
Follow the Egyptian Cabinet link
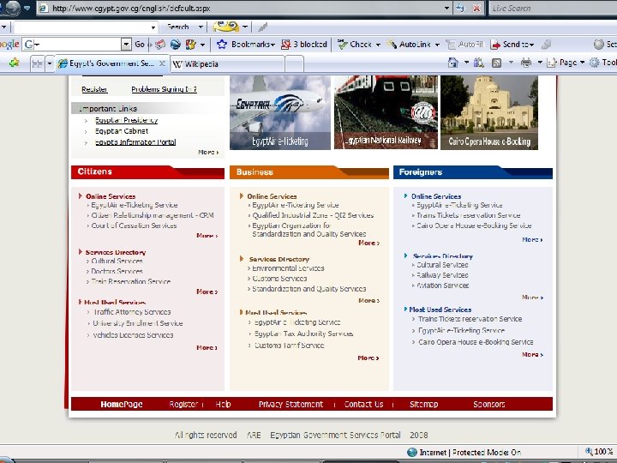(x=122, y=131)
